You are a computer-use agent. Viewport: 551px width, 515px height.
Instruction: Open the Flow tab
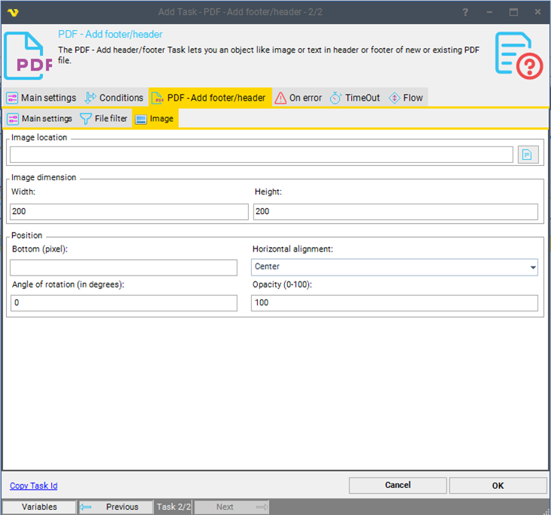point(406,98)
